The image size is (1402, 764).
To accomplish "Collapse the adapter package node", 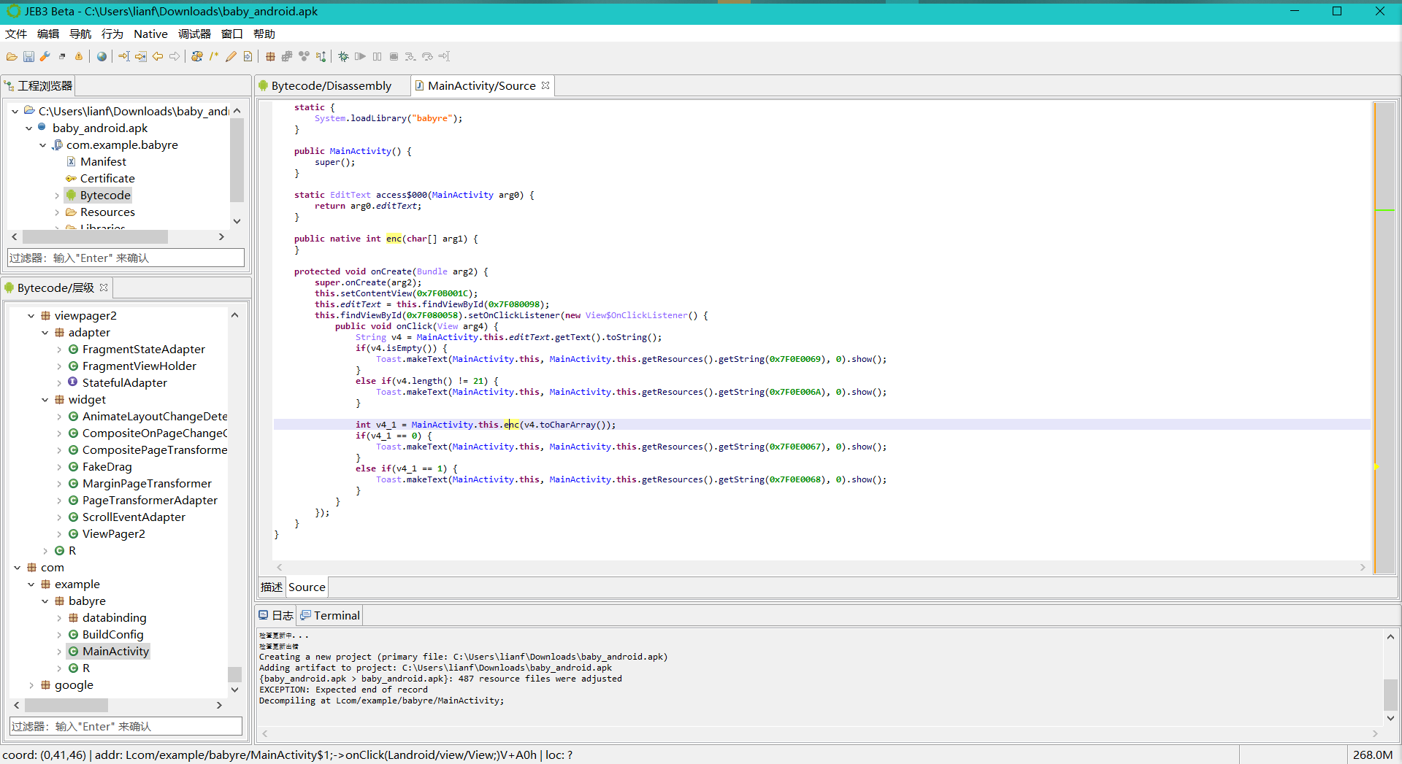I will 45,333.
